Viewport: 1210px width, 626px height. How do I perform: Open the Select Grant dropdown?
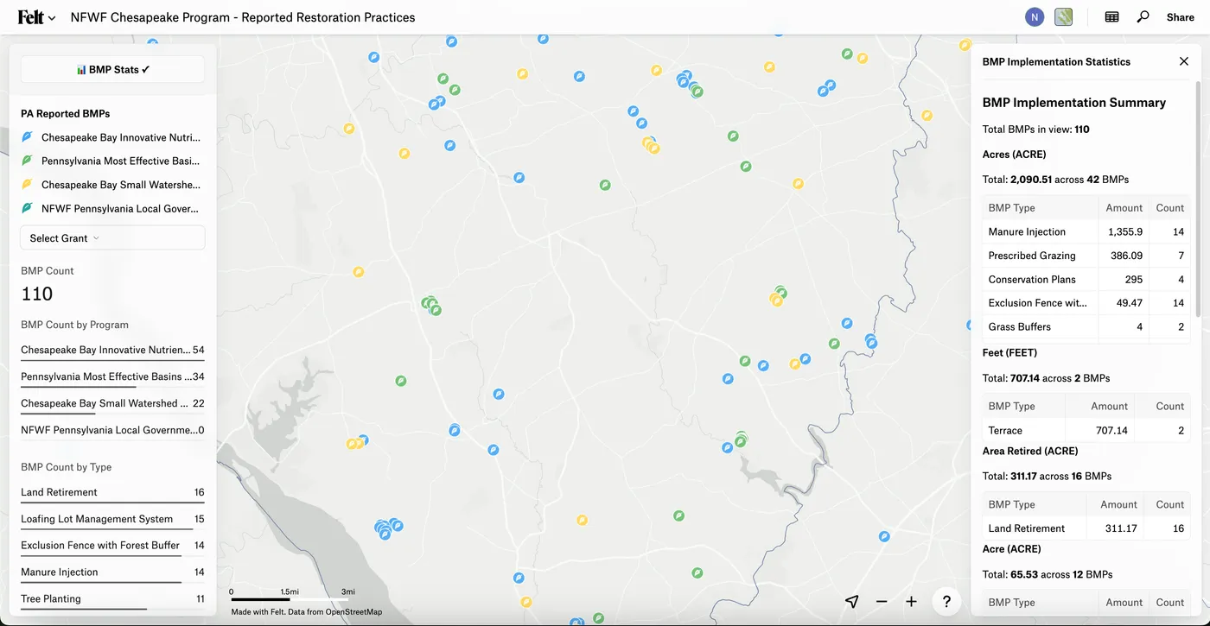112,238
